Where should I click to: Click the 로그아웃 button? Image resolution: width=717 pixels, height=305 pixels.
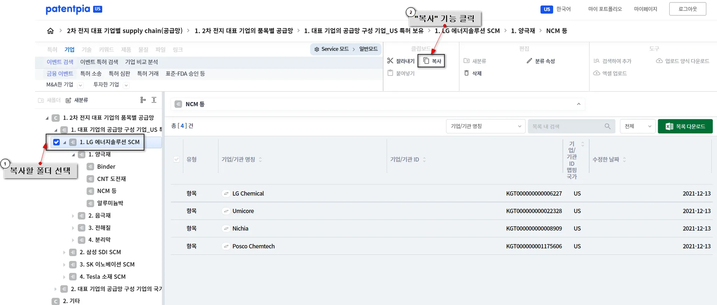pyautogui.click(x=688, y=9)
